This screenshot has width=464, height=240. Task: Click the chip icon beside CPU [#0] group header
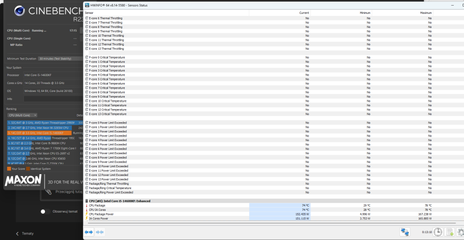pyautogui.click(x=87, y=201)
